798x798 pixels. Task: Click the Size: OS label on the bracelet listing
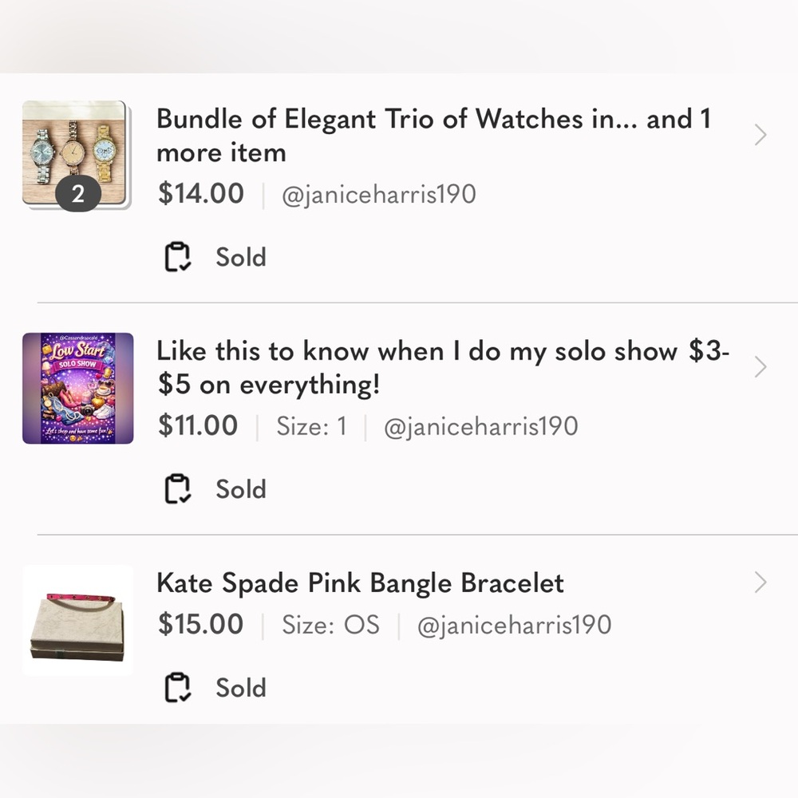(331, 625)
